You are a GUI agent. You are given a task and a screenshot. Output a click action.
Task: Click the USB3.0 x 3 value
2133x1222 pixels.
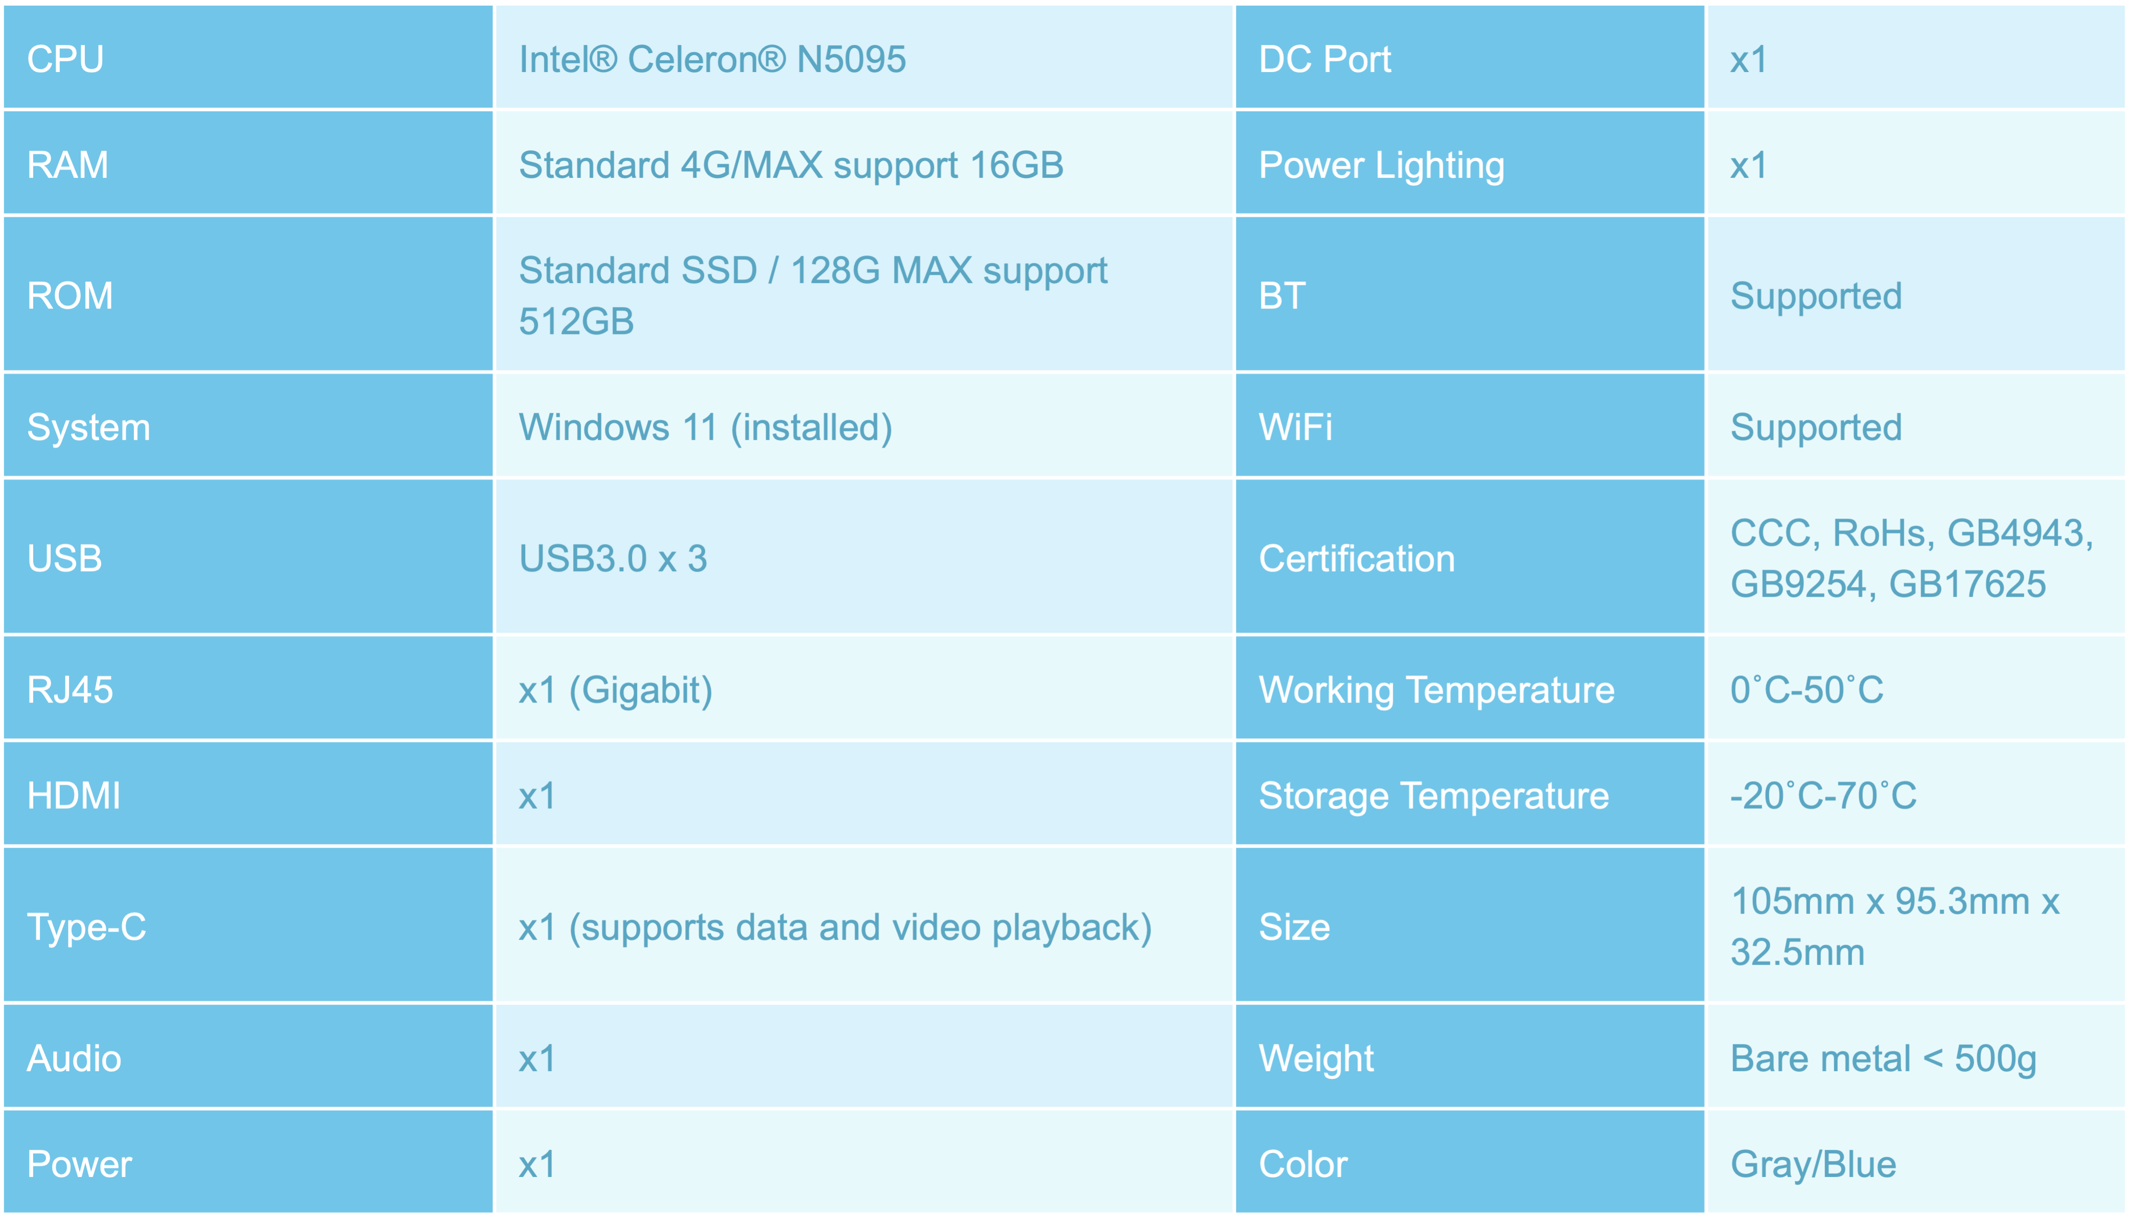coord(613,559)
